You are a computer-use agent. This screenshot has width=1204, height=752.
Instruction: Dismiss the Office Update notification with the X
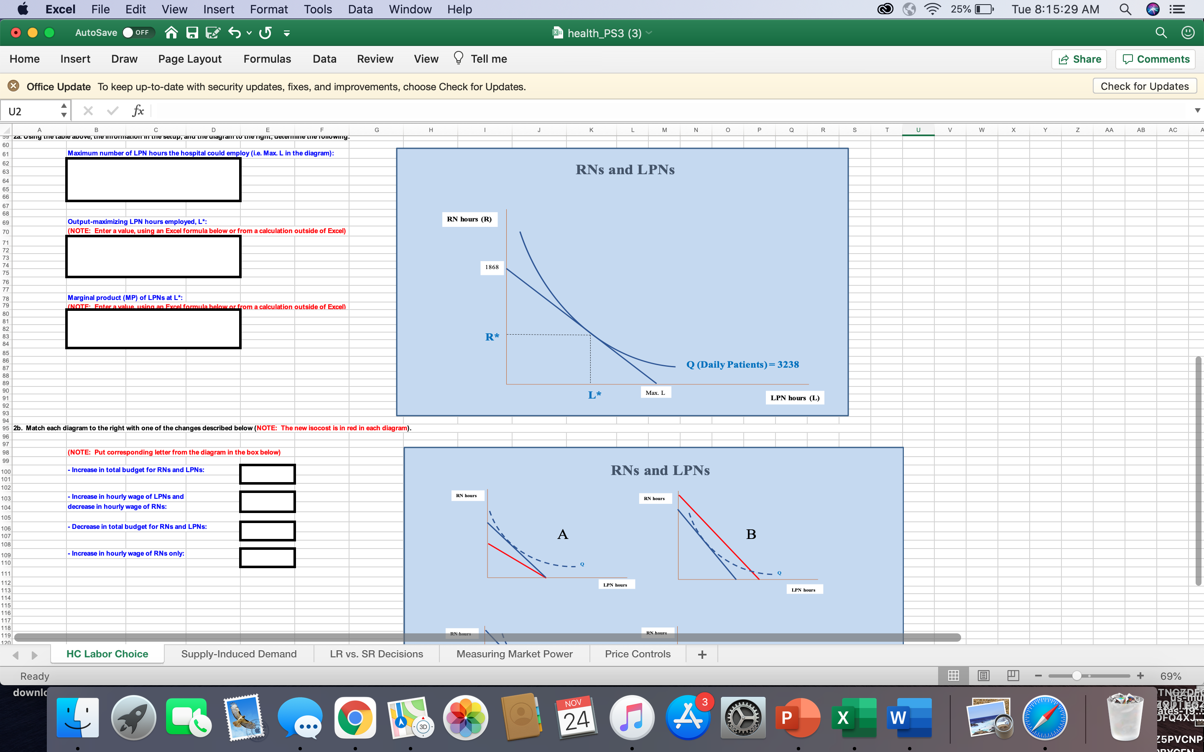pos(13,86)
